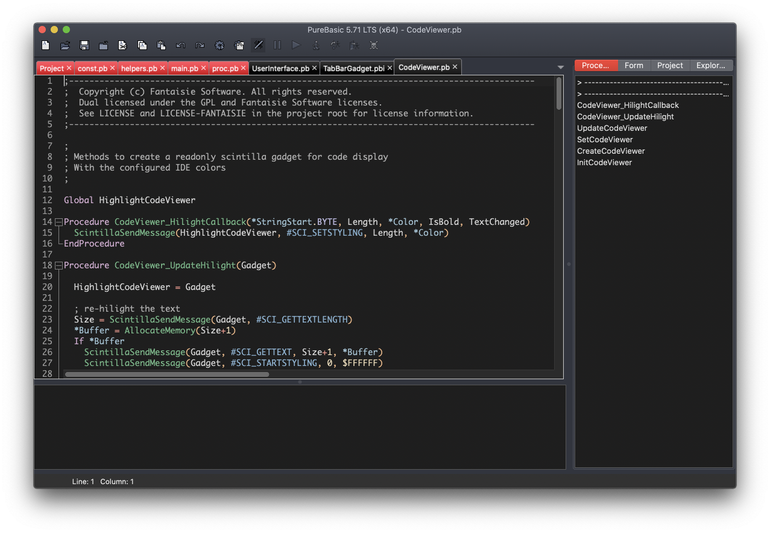Viewport: 770px width, 533px height.
Task: Click the editor horizontal scrollbar thumb
Action: pyautogui.click(x=167, y=374)
